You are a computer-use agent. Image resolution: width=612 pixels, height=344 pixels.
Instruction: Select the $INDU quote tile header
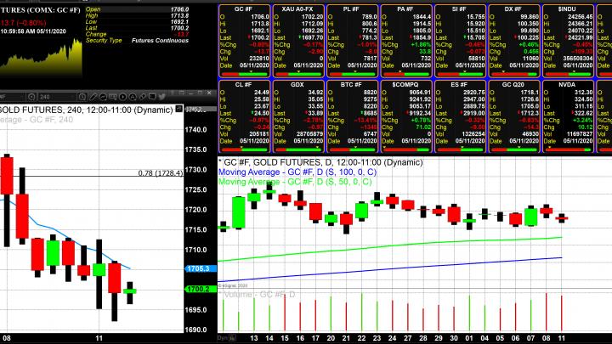(x=567, y=8)
